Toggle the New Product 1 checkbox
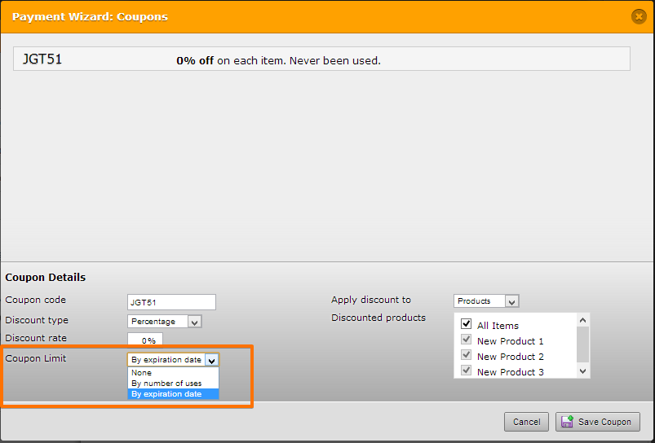Screen dimensions: 655x443 [x=467, y=339]
